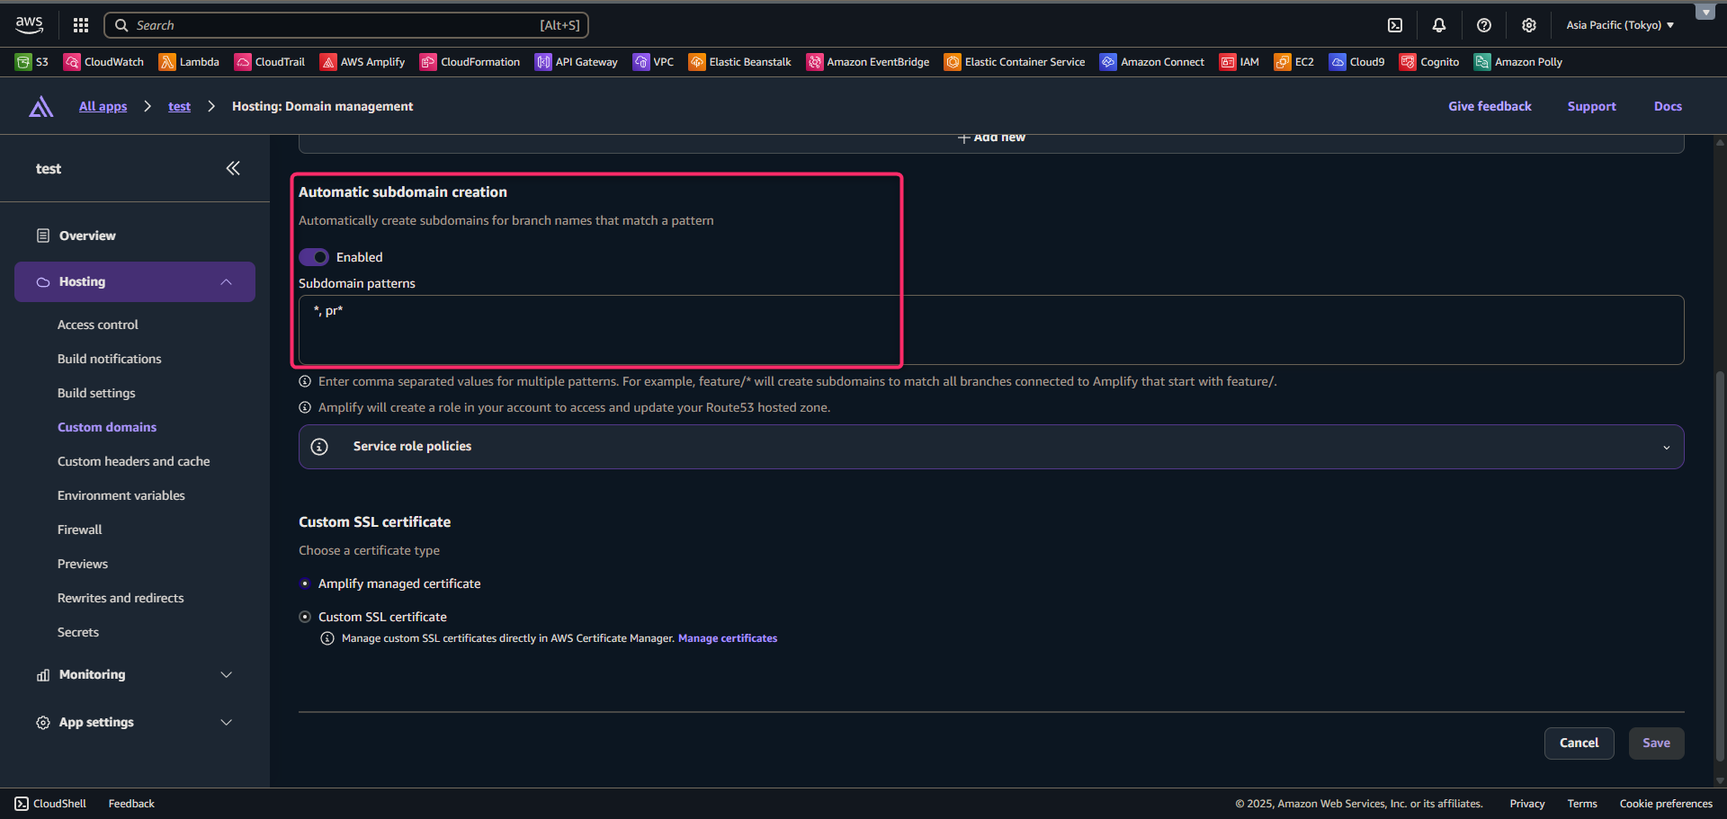
Task: Open Previews page
Action: (x=83, y=564)
